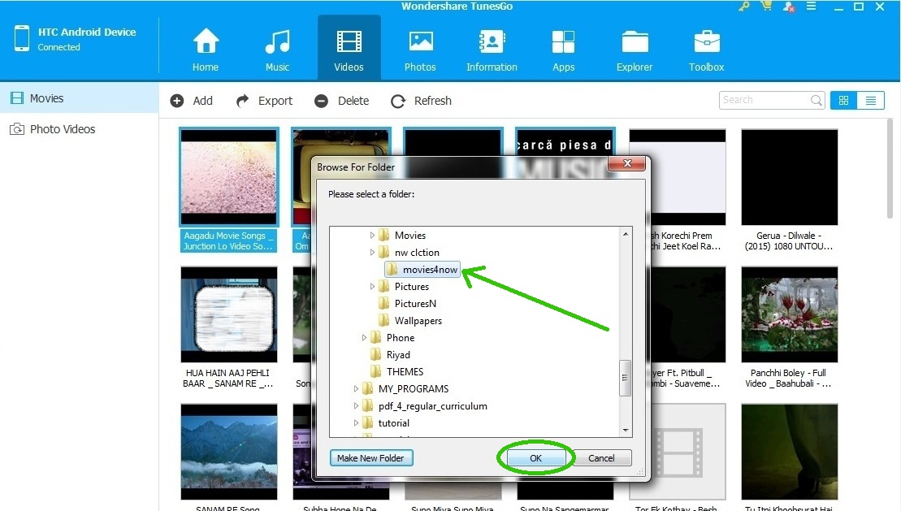Expand the Pictures folder node

click(373, 287)
